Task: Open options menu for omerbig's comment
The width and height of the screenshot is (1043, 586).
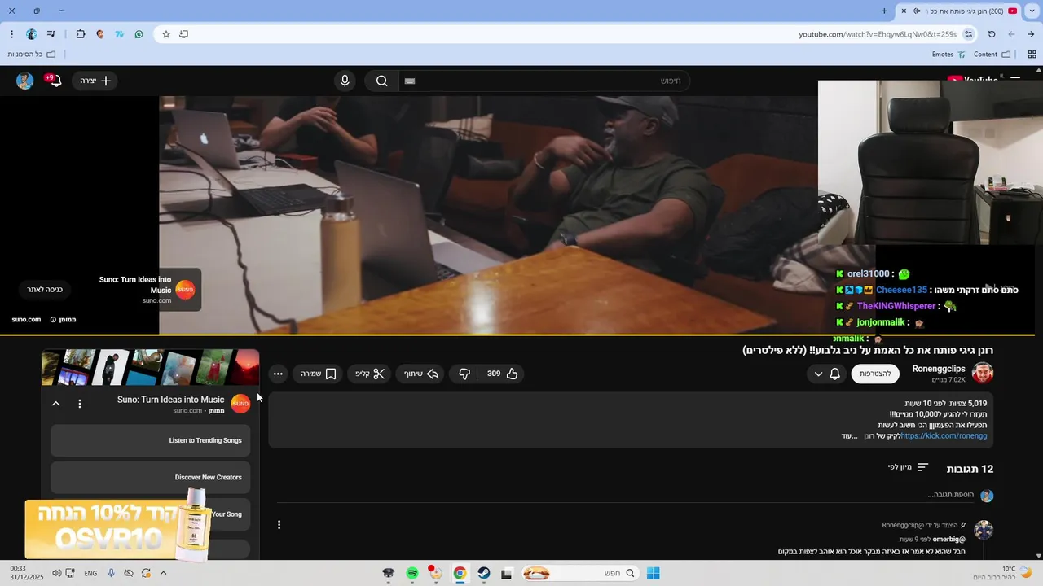Action: (x=279, y=525)
